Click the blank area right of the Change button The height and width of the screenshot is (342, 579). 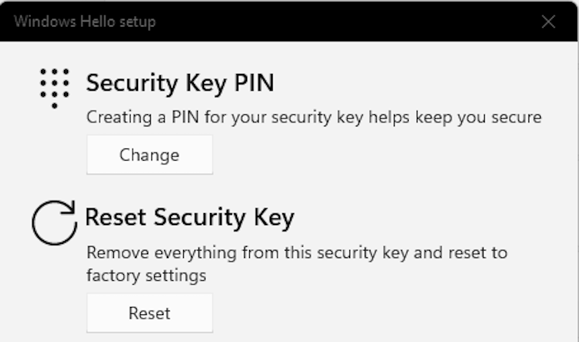click(377, 155)
